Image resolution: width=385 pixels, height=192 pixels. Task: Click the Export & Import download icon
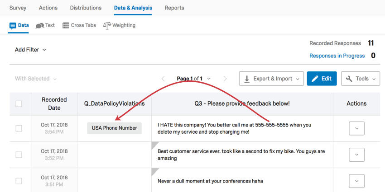point(247,79)
